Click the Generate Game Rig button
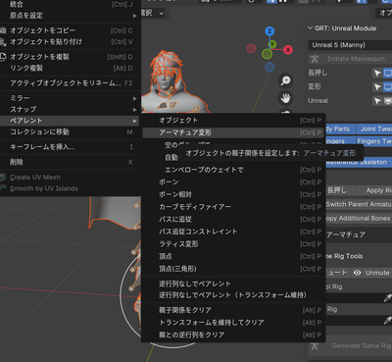 pos(350,345)
